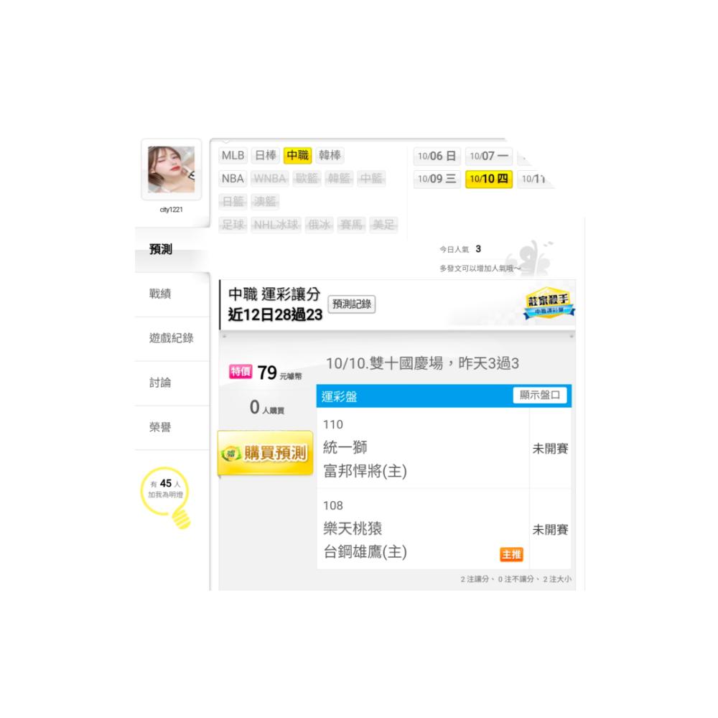Select the highlighted 中職 league filter
Image resolution: width=718 pixels, height=718 pixels.
(298, 156)
